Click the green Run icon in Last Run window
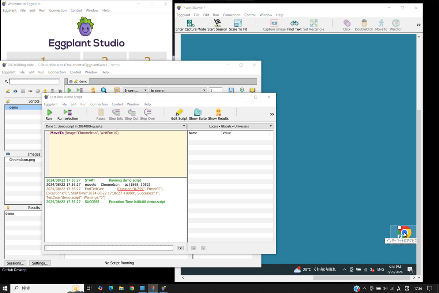Viewport: 439px width, 293px height. (x=49, y=112)
